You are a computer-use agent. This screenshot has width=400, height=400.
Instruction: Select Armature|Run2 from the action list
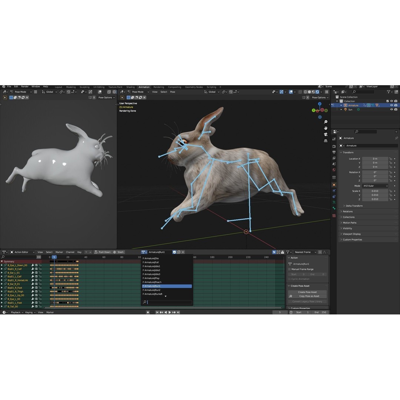pos(167,290)
